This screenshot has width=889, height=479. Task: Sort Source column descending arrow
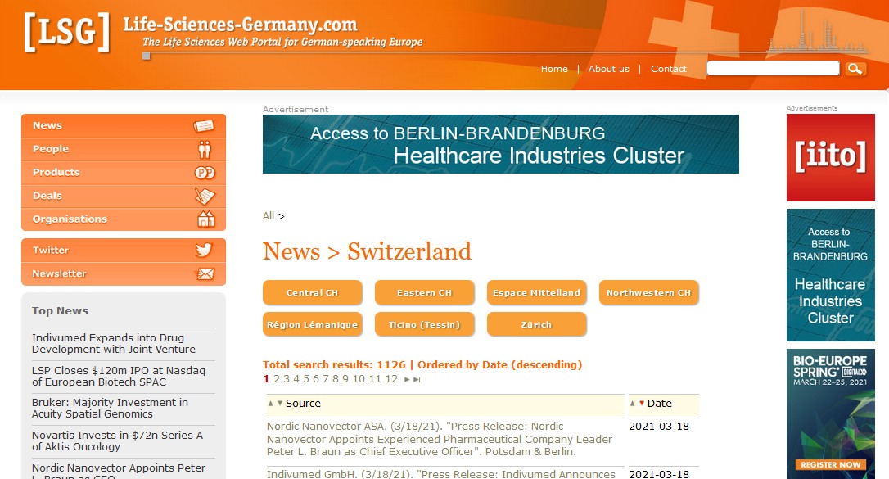[279, 404]
